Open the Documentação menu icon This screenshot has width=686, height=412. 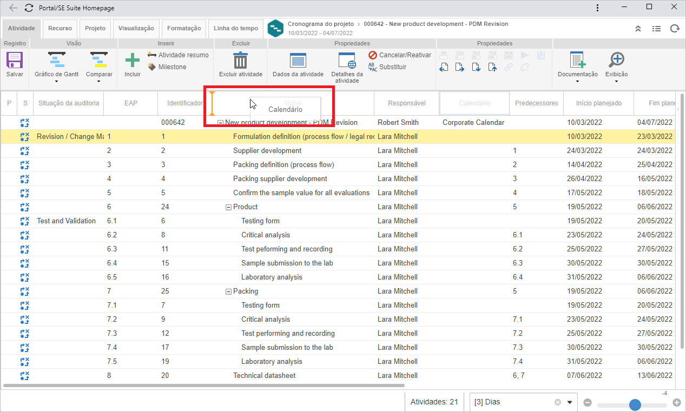(578, 60)
